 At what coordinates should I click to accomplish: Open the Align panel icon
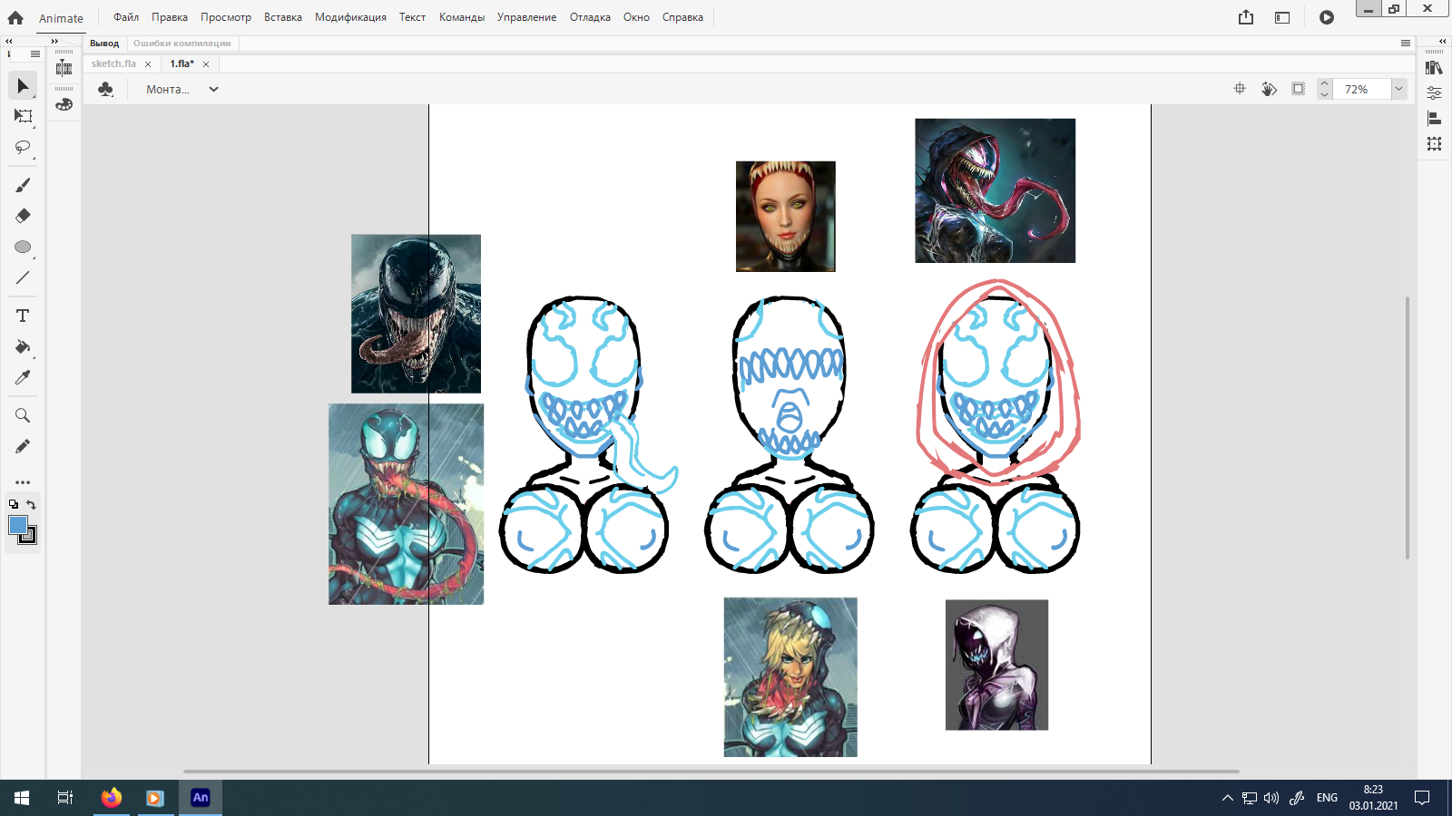coord(1434,118)
